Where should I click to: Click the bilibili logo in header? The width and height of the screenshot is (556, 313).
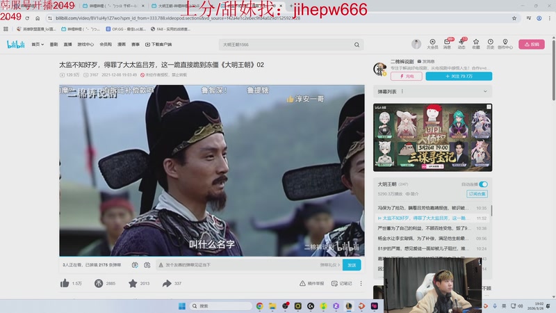[16, 45]
